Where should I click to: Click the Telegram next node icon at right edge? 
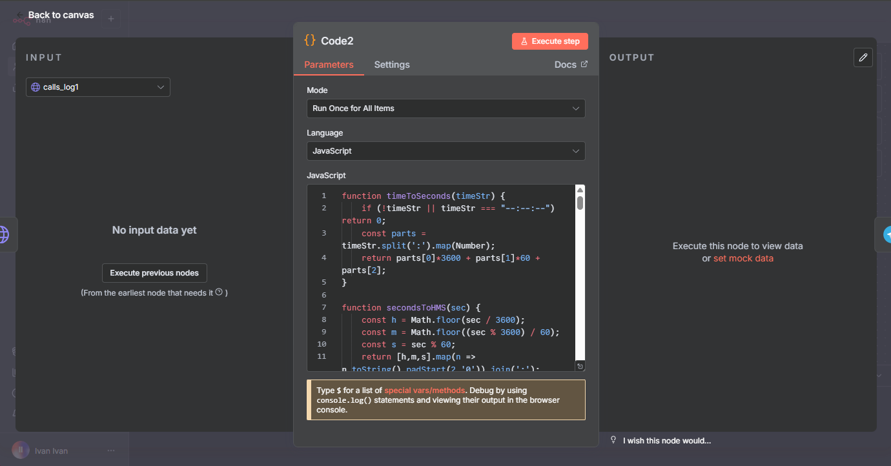click(887, 235)
